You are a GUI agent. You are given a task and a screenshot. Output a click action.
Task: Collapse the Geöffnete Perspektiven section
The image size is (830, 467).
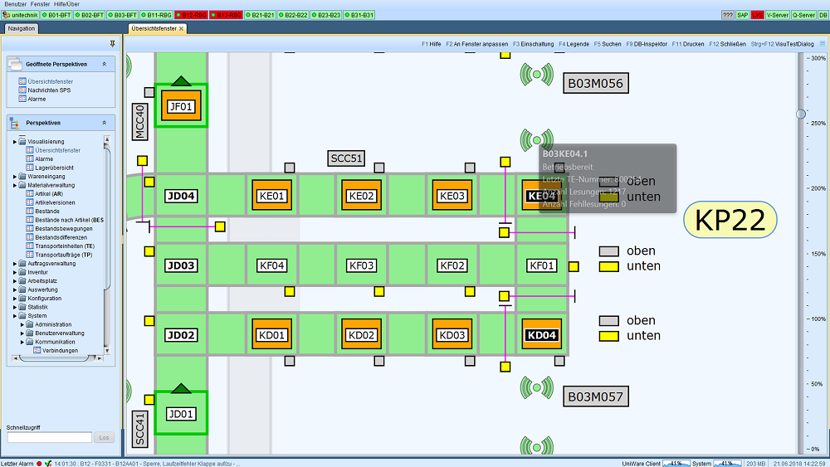tap(105, 64)
